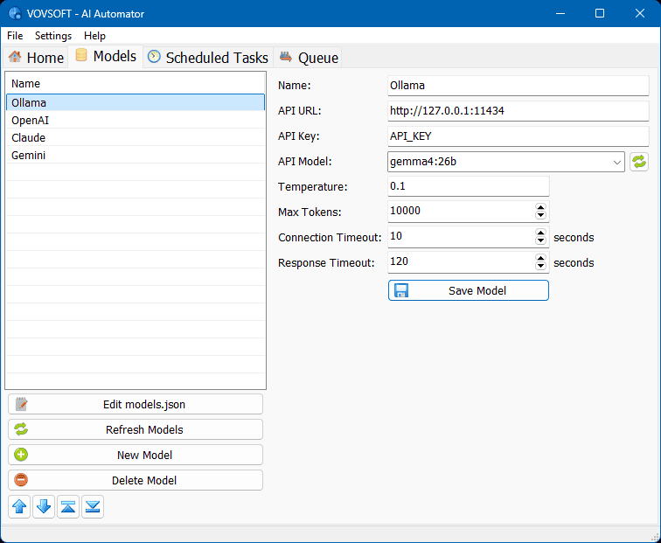Click into the API URL field

click(x=518, y=111)
